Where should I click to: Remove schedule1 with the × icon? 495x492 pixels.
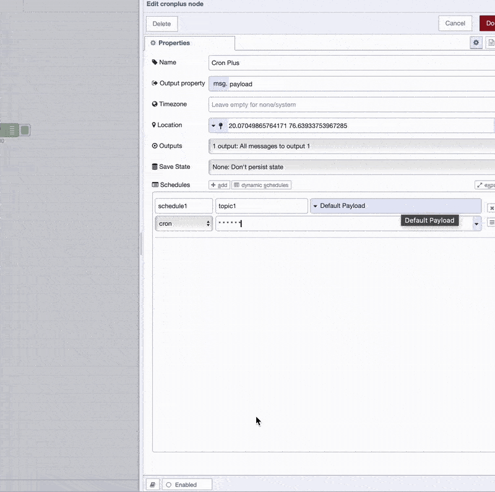pyautogui.click(x=492, y=207)
